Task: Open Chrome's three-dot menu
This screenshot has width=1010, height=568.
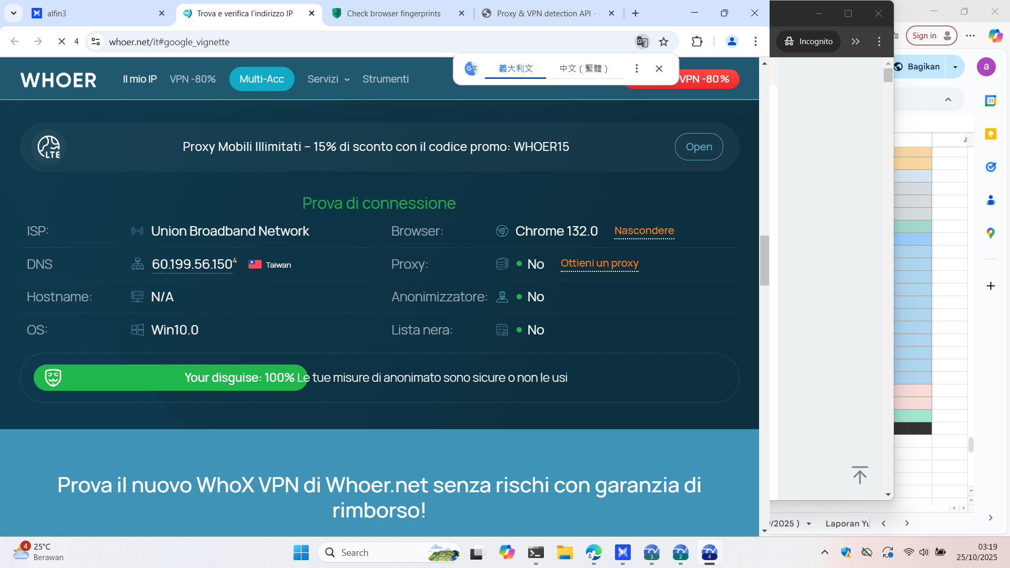Action: click(755, 42)
